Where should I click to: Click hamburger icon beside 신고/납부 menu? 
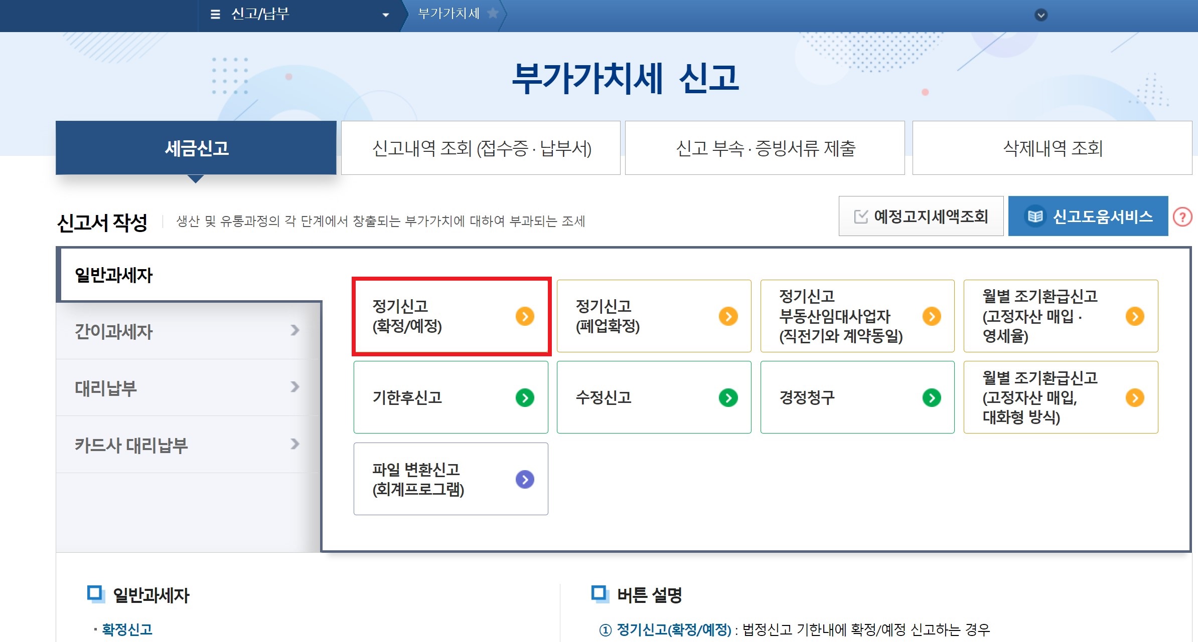[215, 14]
